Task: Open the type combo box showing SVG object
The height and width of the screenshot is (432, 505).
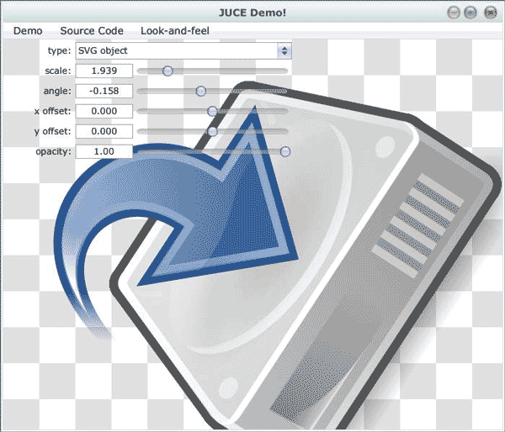Action: pyautogui.click(x=183, y=50)
